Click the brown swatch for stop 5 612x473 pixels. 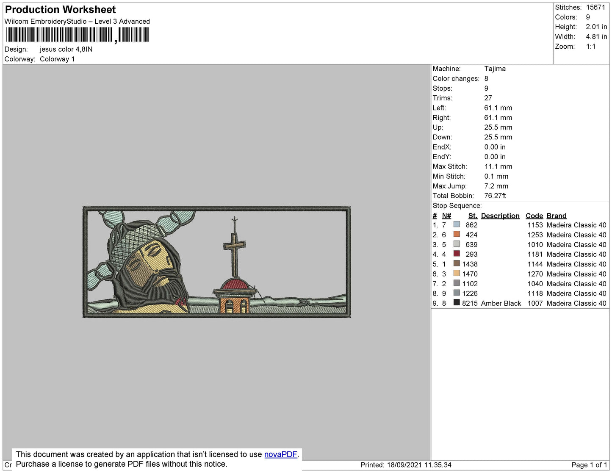pyautogui.click(x=457, y=263)
